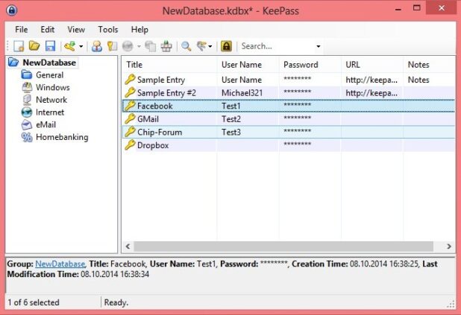
Task: Lock the workspace with the padlock icon
Action: (x=226, y=46)
